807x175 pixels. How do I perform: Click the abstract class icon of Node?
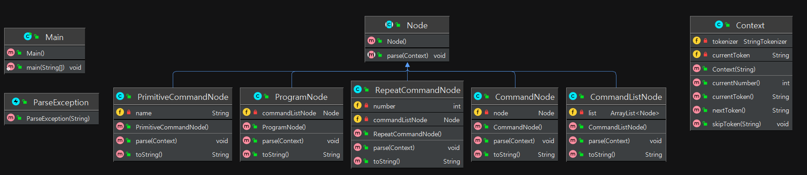(x=389, y=25)
